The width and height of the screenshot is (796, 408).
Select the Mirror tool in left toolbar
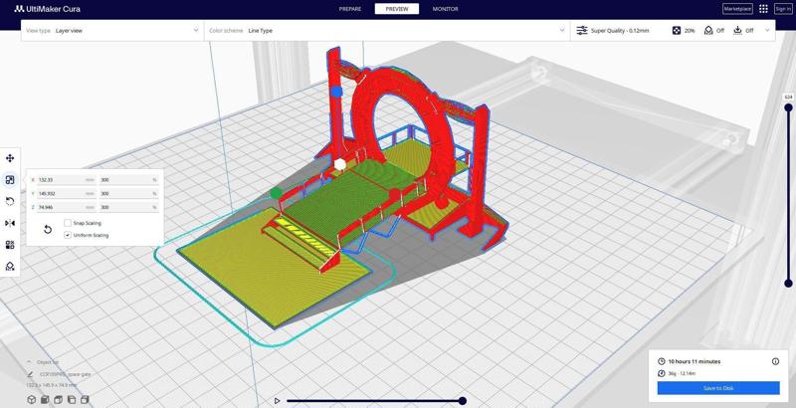click(x=10, y=223)
